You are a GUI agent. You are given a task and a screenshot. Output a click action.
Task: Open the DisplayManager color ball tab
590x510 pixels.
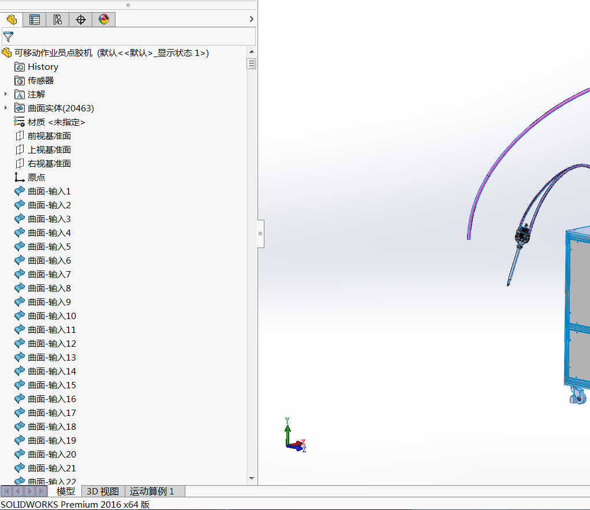[104, 20]
